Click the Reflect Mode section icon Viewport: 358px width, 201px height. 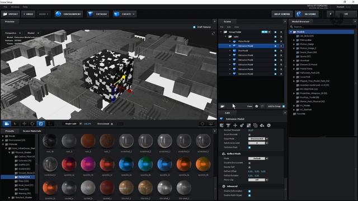tap(224, 154)
